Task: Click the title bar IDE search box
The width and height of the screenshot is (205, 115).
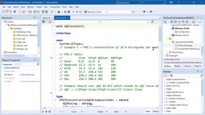Action: point(154,3)
